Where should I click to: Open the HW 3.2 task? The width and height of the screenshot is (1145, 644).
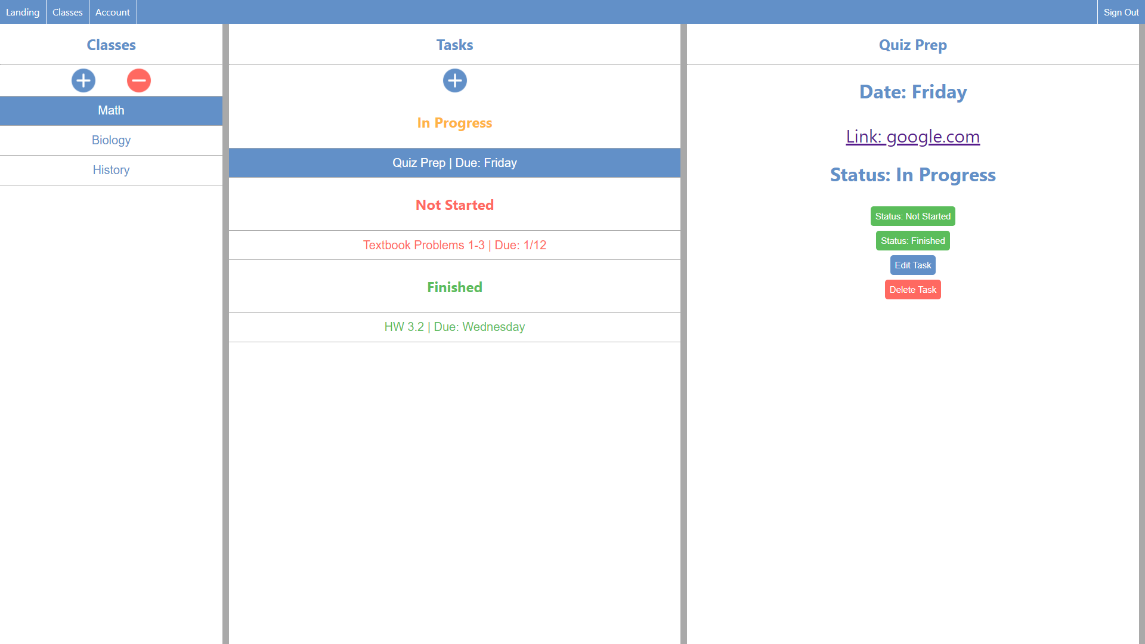coord(454,327)
